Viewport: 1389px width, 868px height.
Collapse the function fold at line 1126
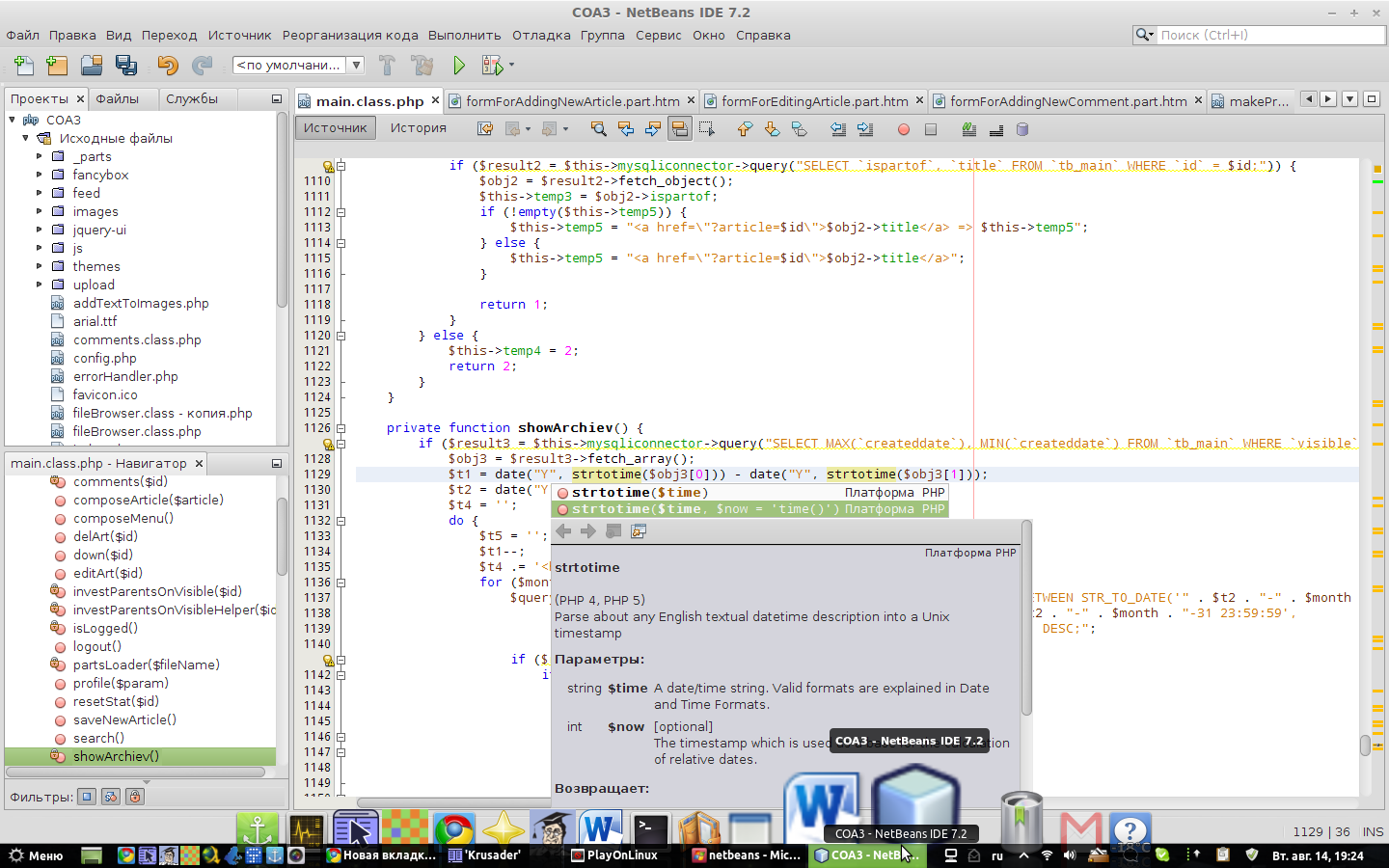[x=341, y=428]
